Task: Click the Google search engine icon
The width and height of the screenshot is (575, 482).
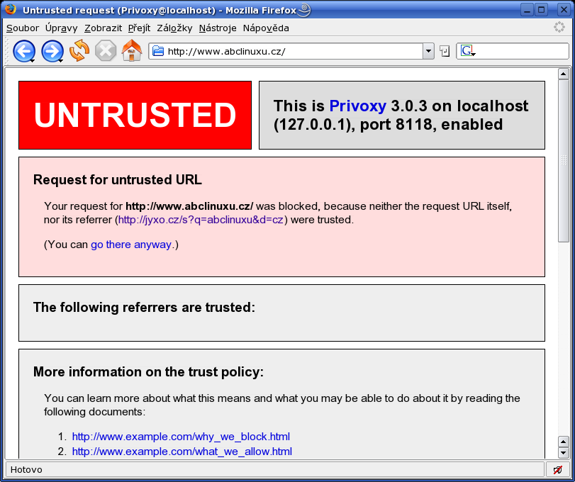Action: (467, 51)
